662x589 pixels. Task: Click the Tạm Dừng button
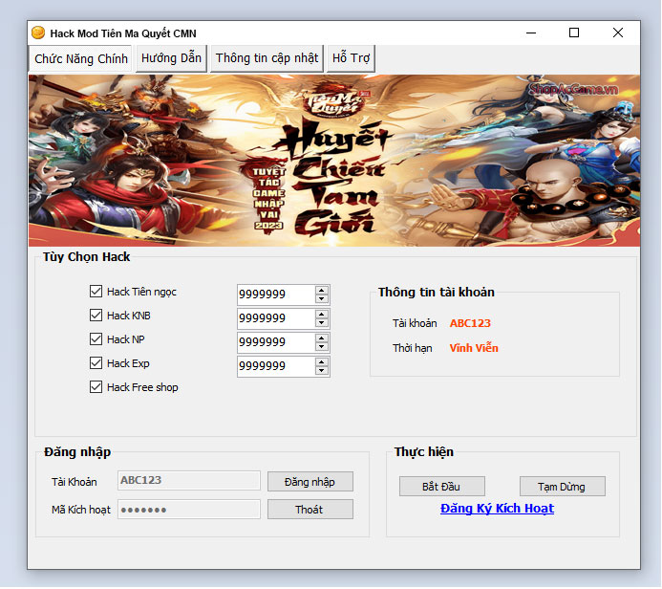coord(563,487)
